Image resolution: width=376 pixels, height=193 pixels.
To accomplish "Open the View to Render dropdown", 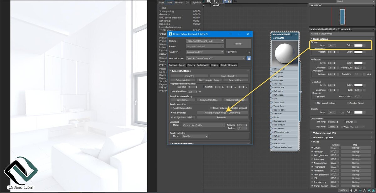I will 216,58.
